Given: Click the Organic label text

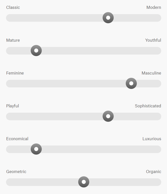Looking at the screenshot, I should point(153,172).
